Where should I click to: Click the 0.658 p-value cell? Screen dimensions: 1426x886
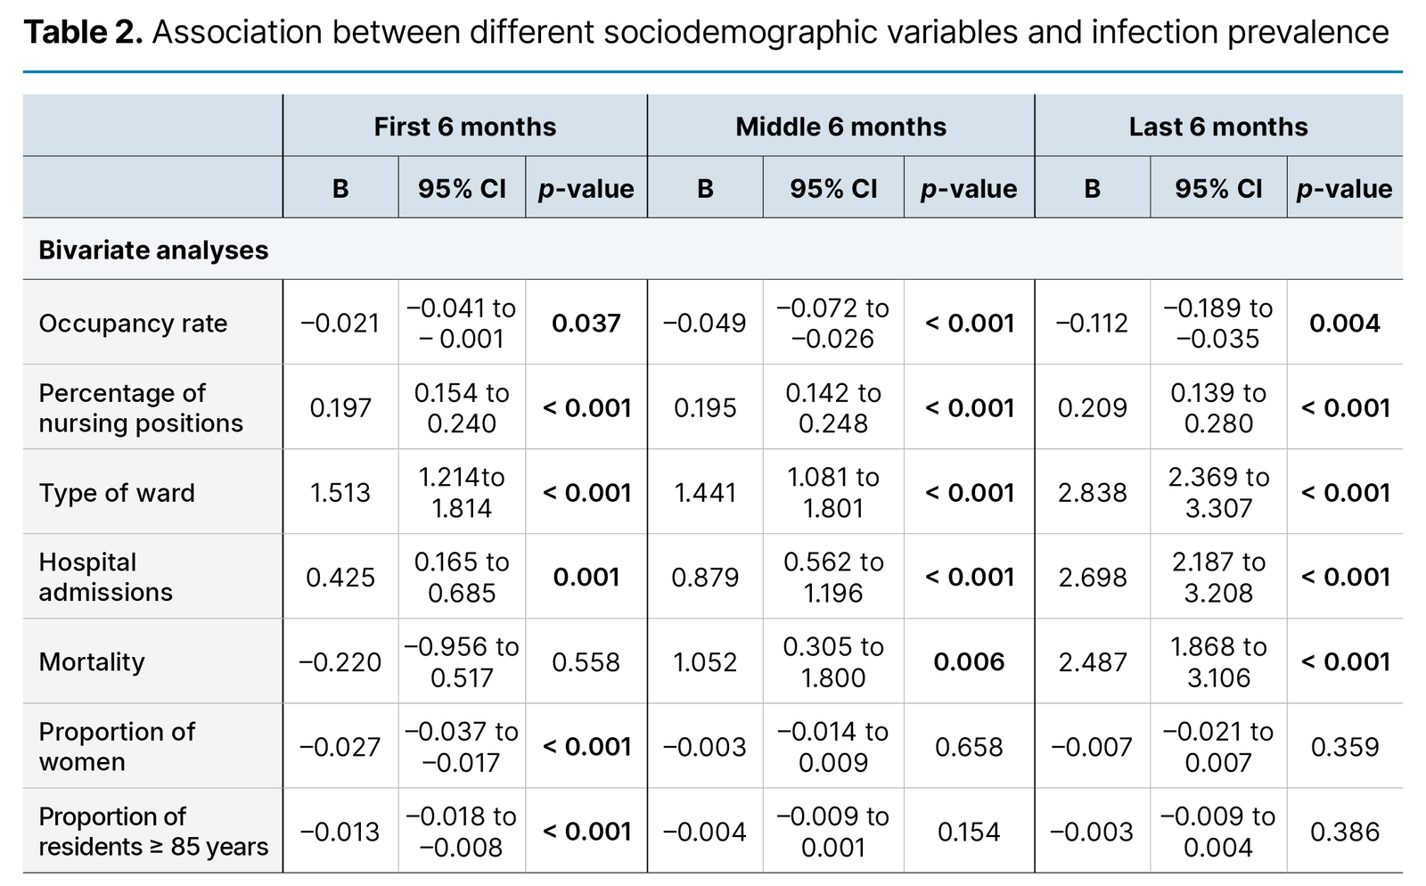969,747
